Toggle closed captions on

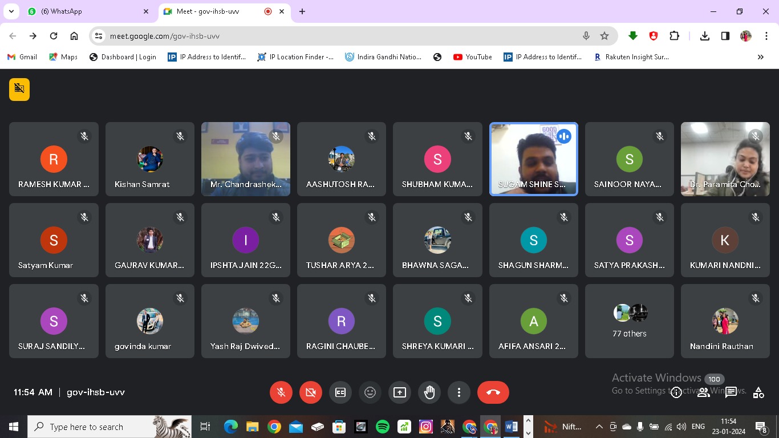pos(340,392)
